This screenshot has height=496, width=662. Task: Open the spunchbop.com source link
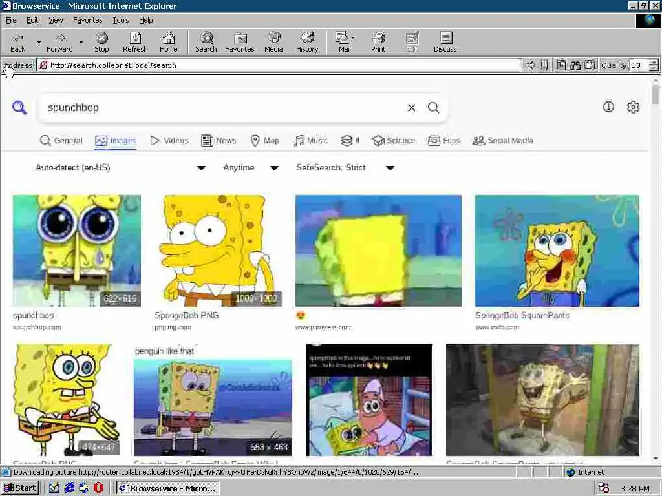point(37,327)
